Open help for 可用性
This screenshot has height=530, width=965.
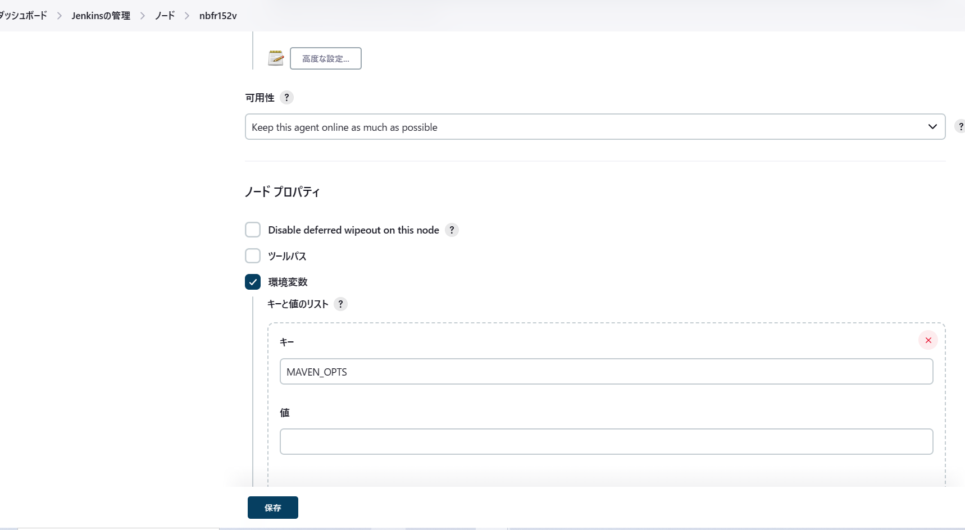click(286, 98)
